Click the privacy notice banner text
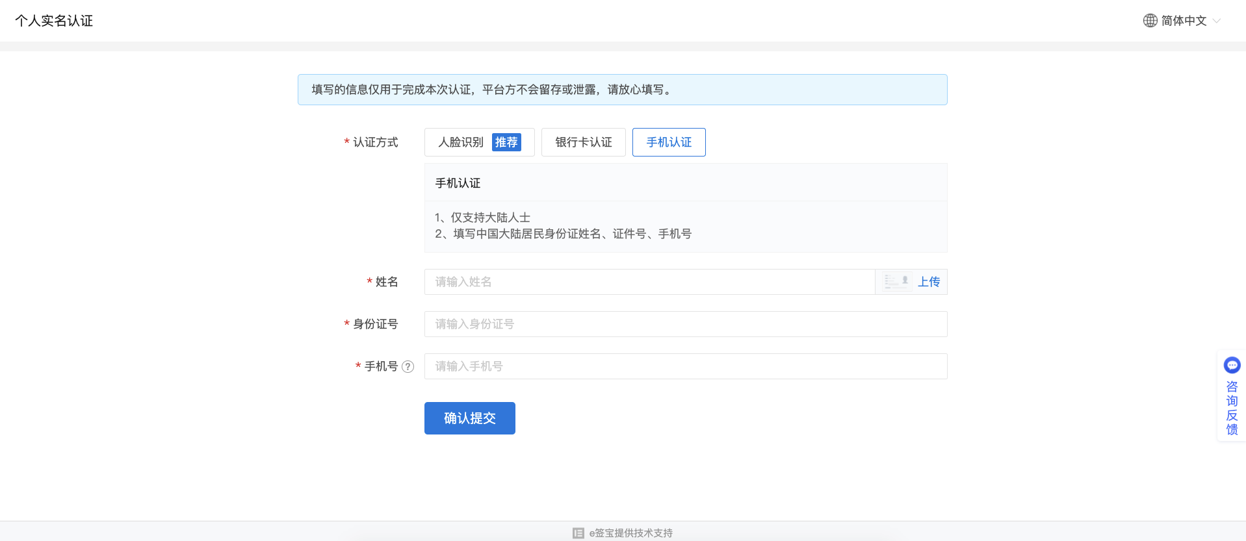1246x541 pixels. [492, 90]
